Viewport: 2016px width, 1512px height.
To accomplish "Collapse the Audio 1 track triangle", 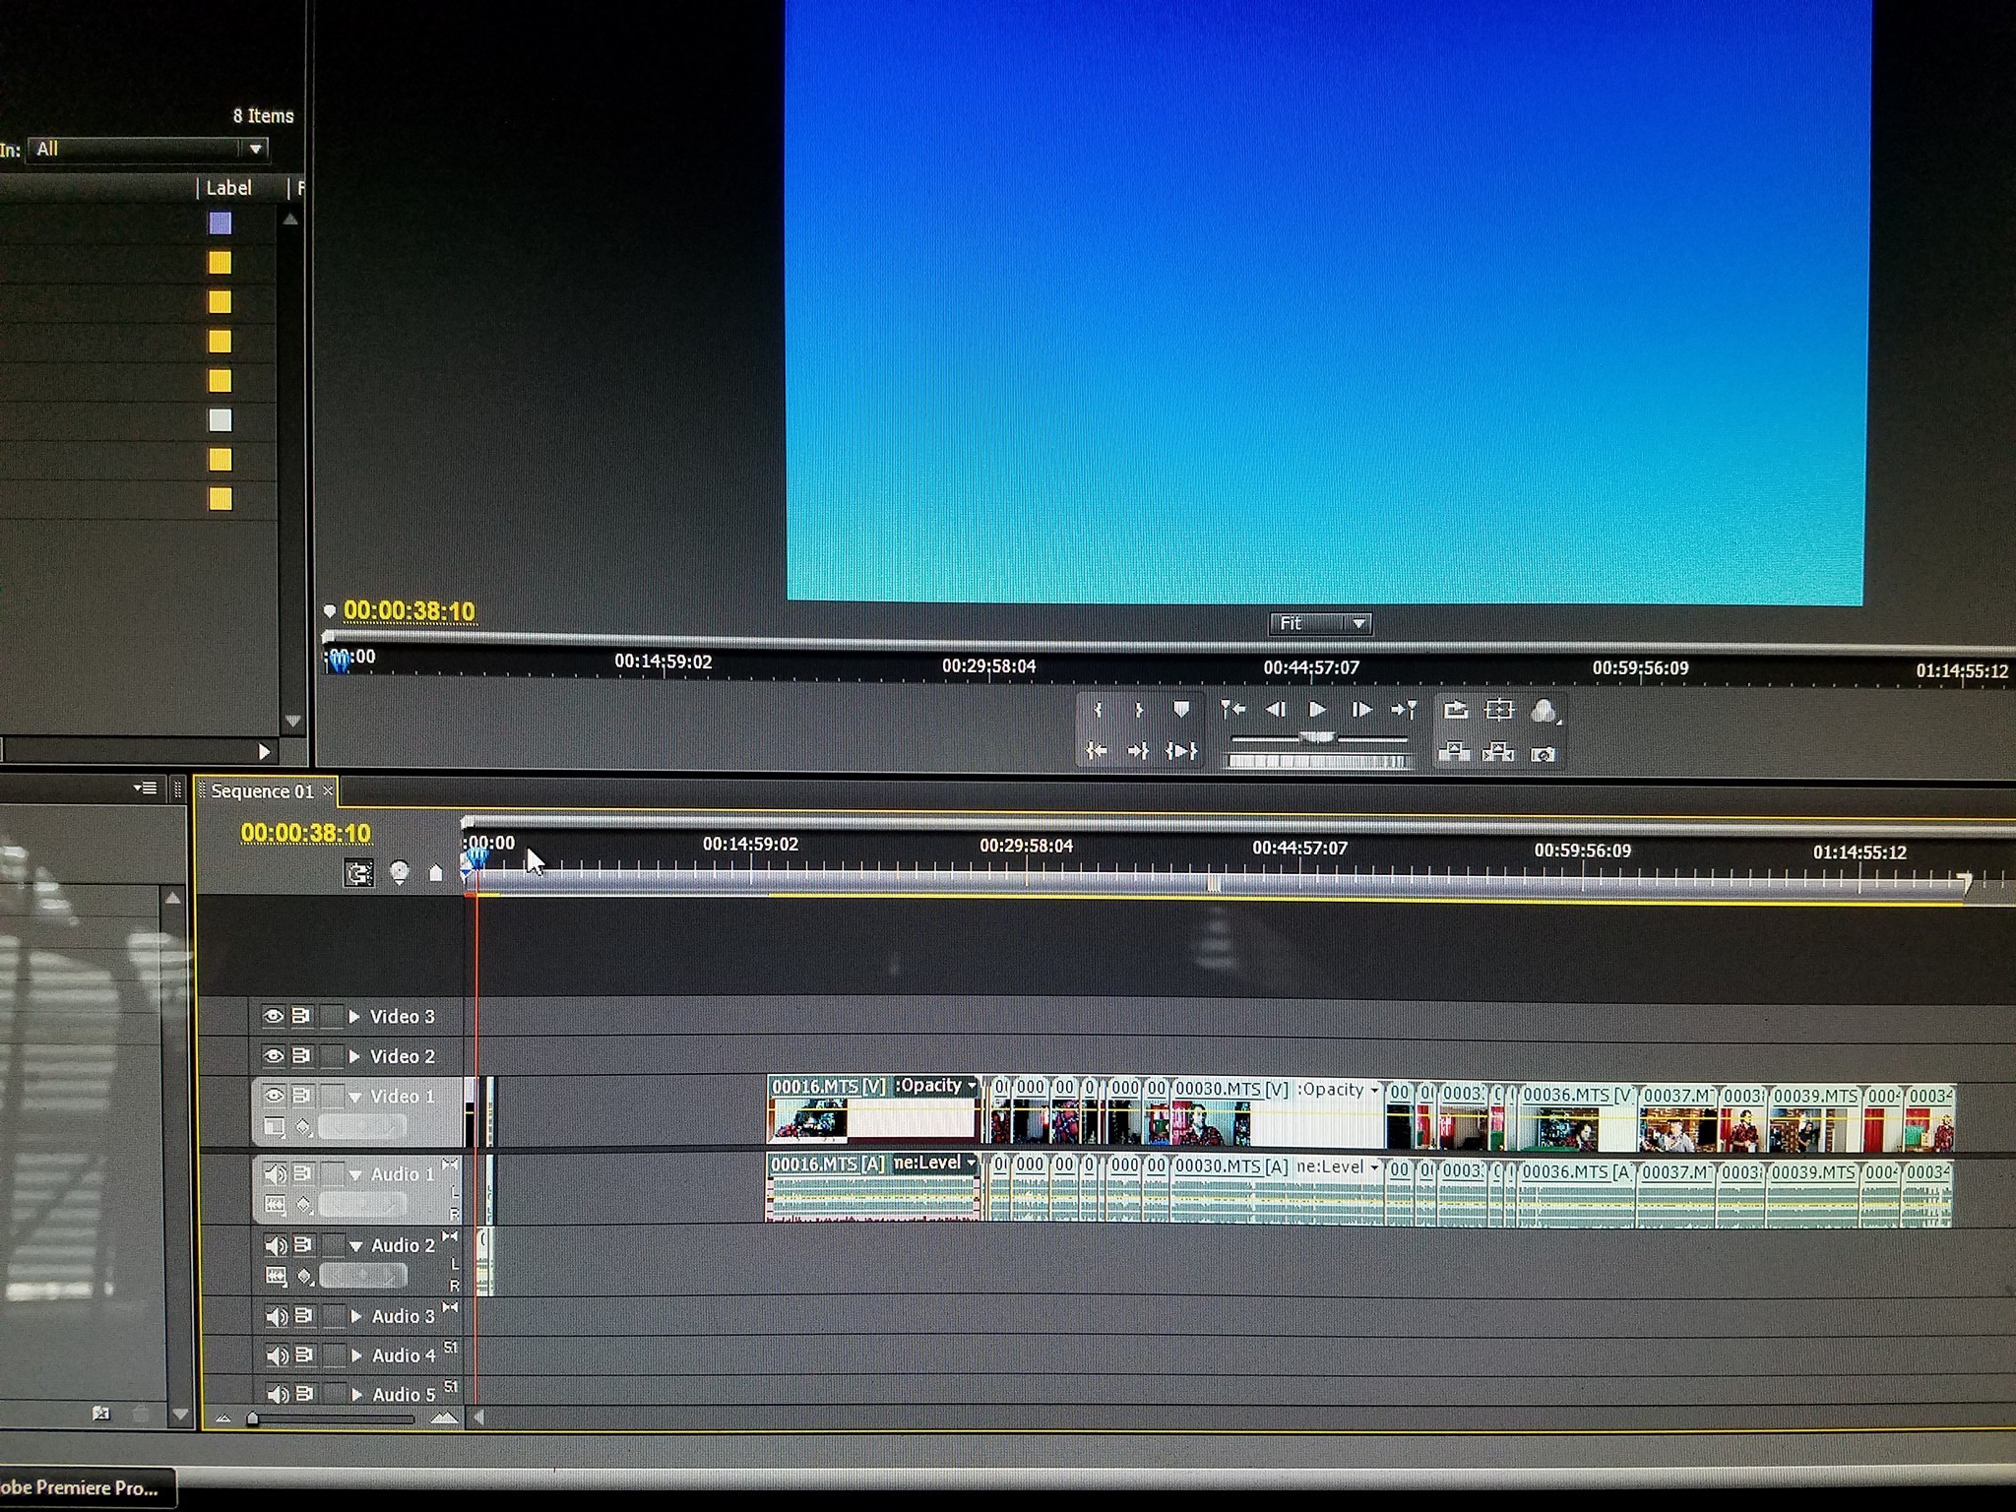I will click(x=355, y=1174).
